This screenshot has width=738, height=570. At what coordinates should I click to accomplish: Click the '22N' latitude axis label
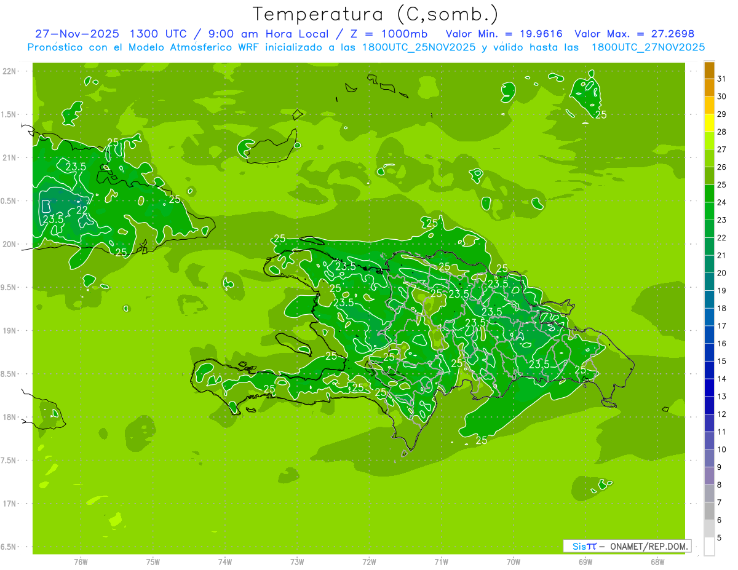10,71
